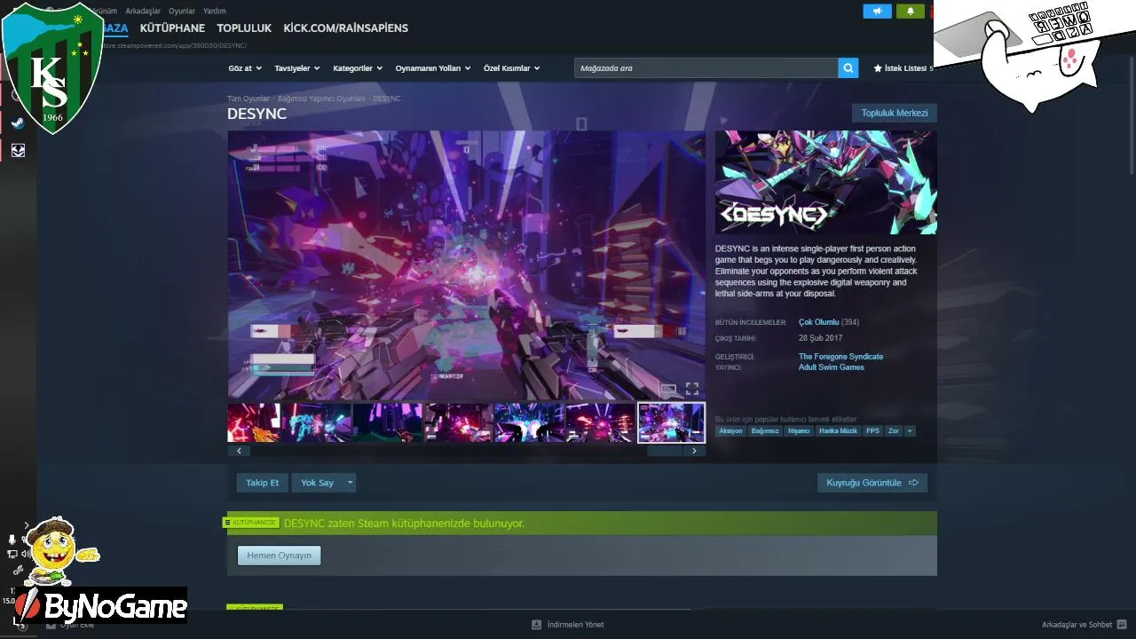1136x639 pixels.
Task: Select the FPS tag
Action: pos(872,431)
